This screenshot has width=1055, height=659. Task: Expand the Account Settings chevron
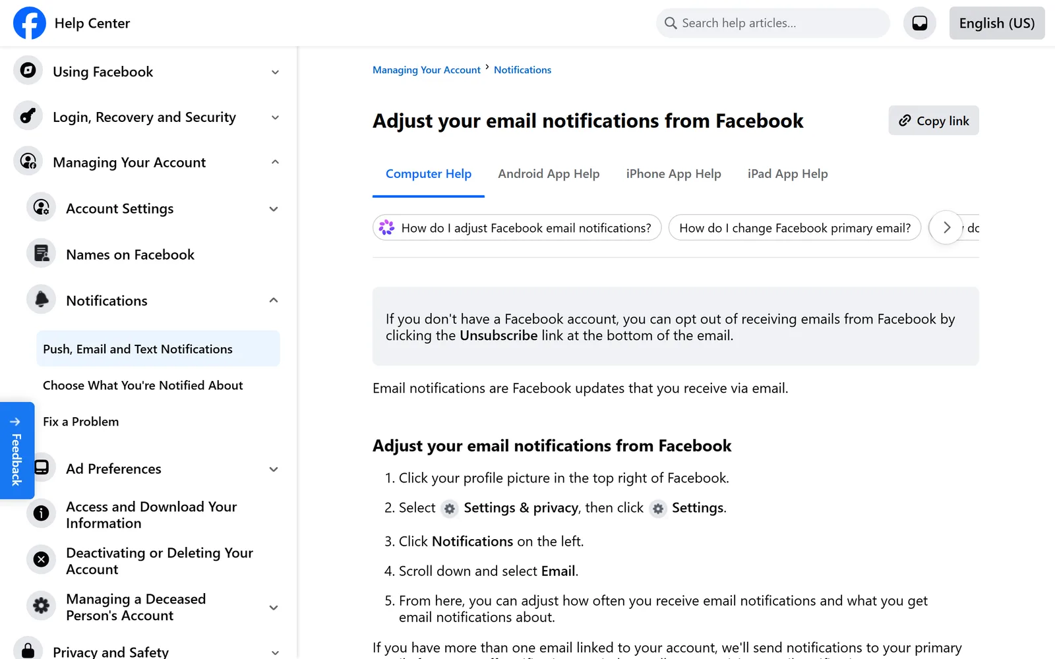point(274,209)
